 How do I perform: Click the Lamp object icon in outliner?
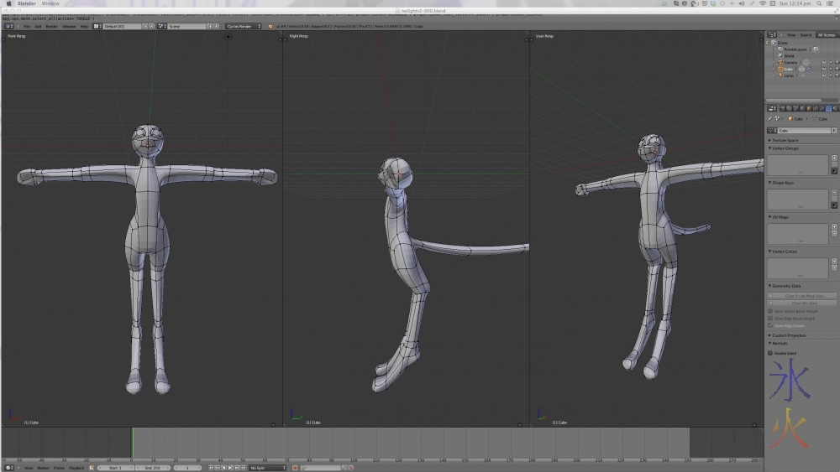[780, 75]
